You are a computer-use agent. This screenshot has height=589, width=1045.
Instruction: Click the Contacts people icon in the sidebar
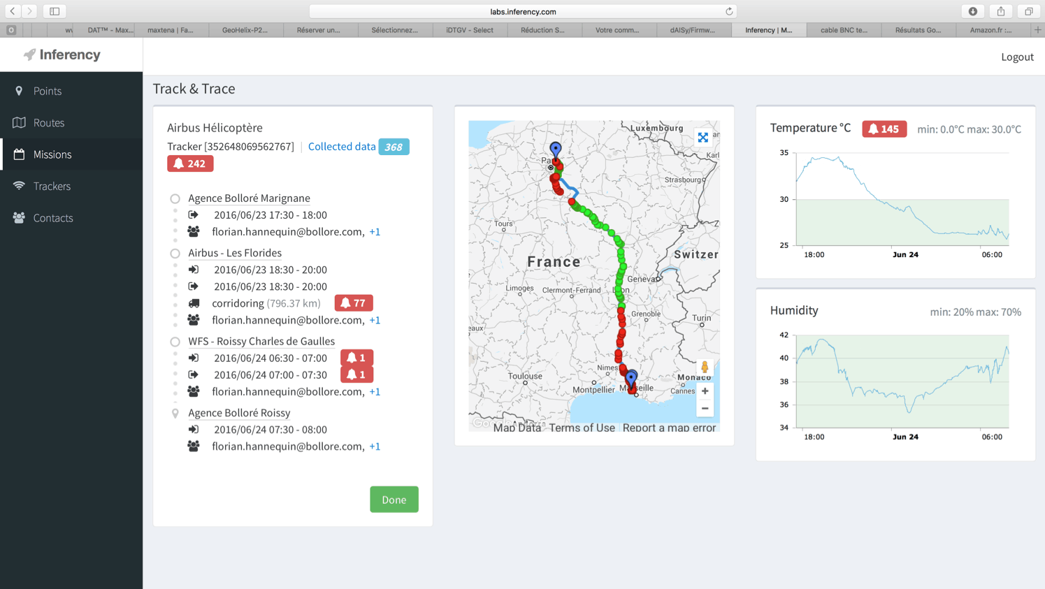19,218
